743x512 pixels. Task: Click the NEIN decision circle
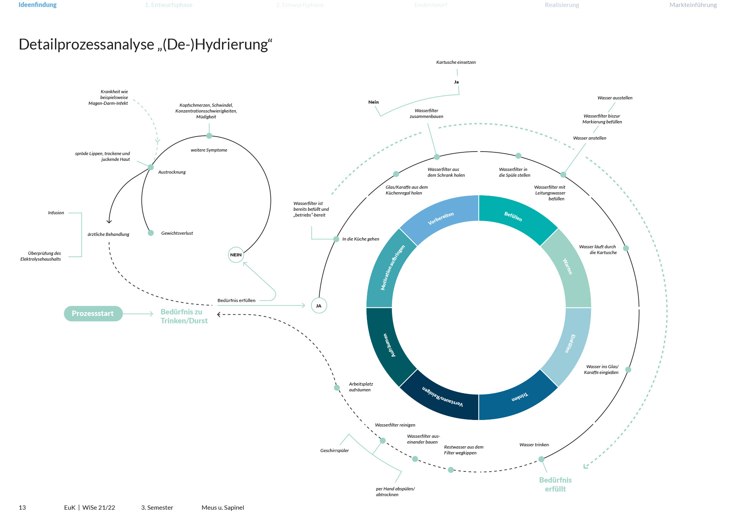[x=236, y=255]
